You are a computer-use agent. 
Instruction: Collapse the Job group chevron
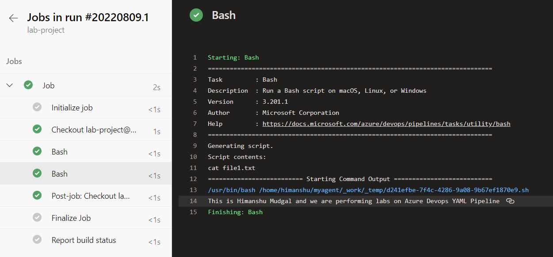(10, 85)
